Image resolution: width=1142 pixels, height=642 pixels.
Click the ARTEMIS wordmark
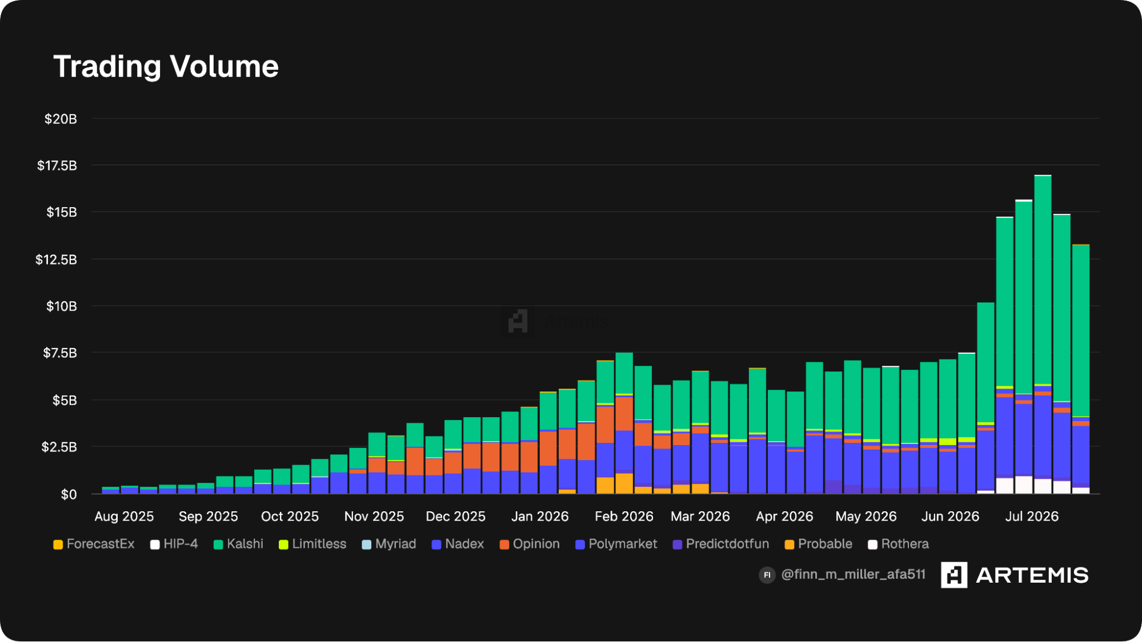[x=1032, y=575]
